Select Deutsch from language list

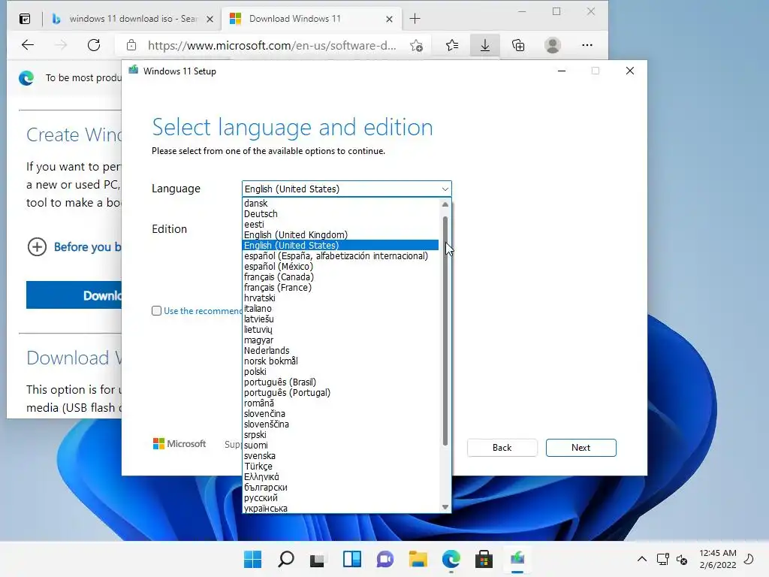341,214
